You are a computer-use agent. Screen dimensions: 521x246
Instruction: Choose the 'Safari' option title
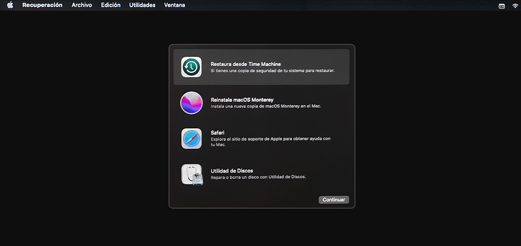[218, 132]
